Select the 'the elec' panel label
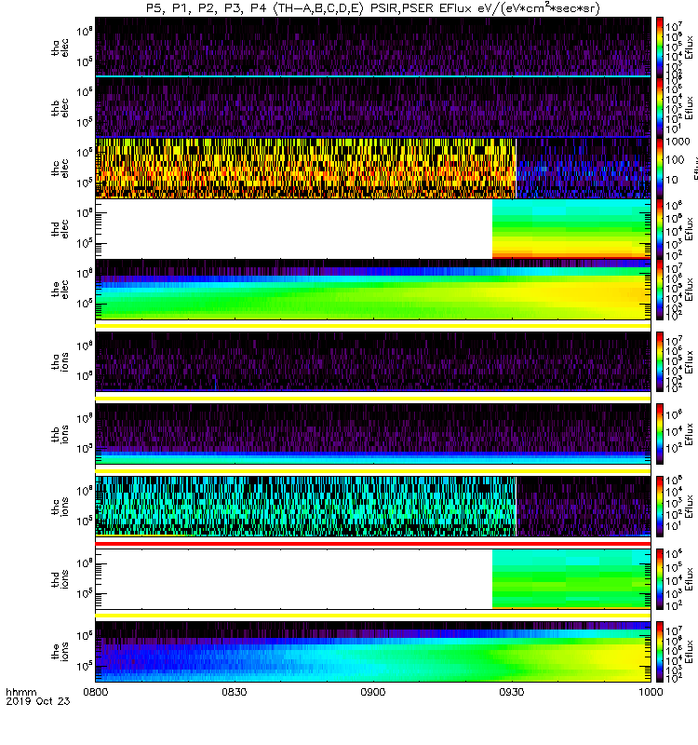698x745 pixels. pos(60,290)
